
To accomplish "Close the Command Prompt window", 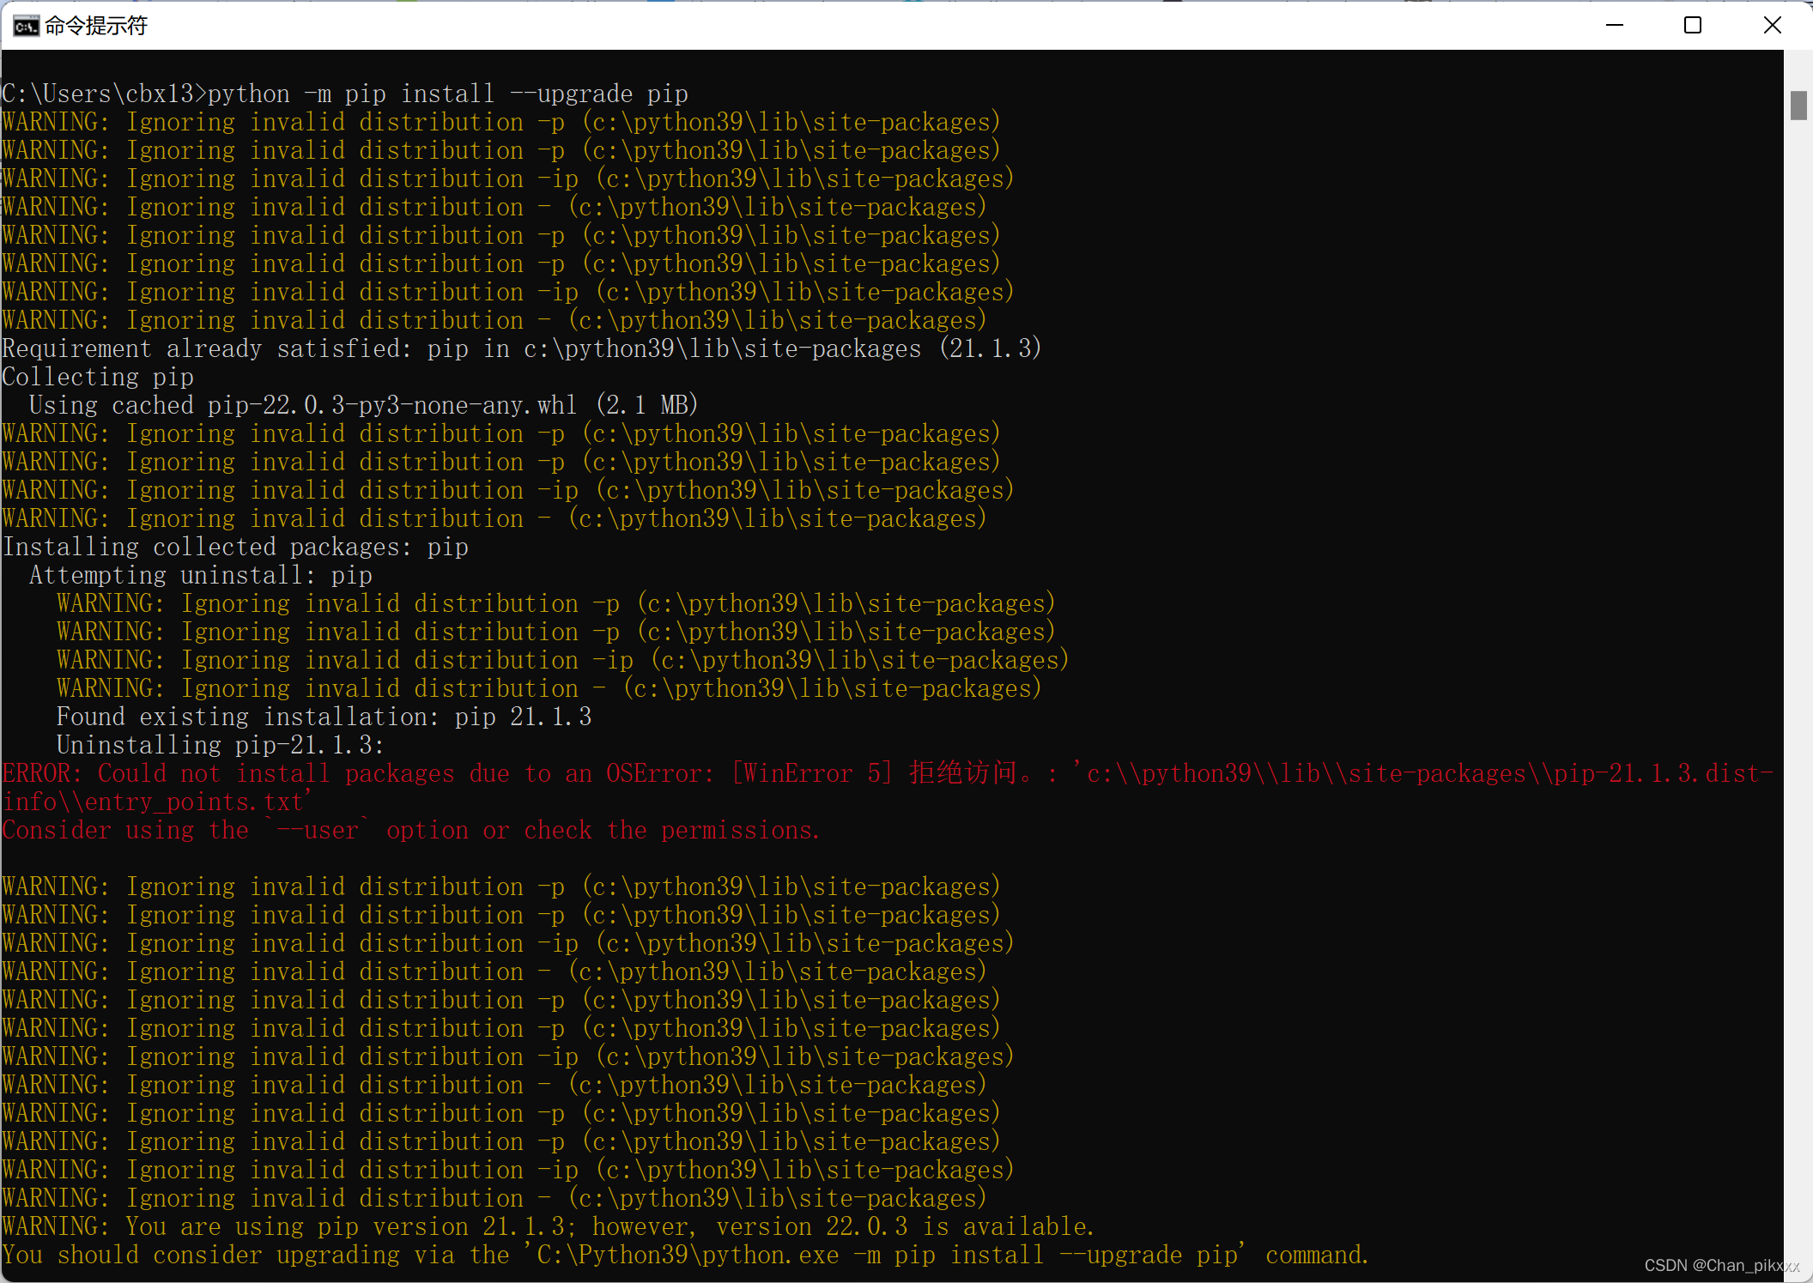I will [1772, 25].
